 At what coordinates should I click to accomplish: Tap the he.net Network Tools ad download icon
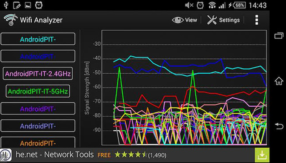click(262, 155)
